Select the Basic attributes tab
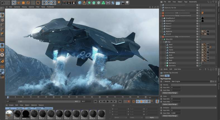Image resolution: width=220 pixels, height=120 pixels. coord(162,76)
